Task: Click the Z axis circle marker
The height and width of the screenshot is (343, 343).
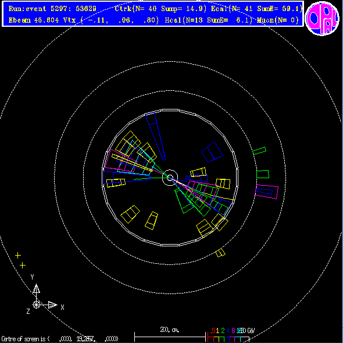Action: coord(36,305)
